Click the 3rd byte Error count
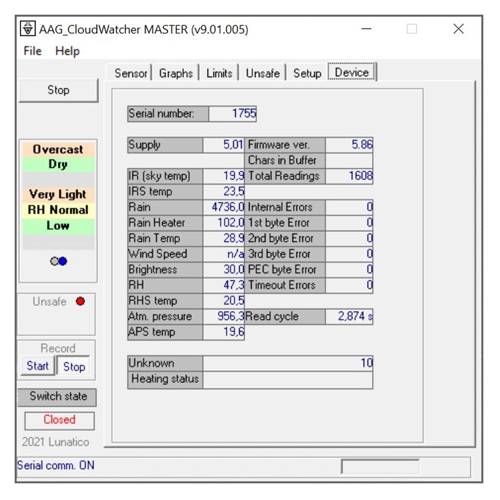The height and width of the screenshot is (500, 500). 349,254
